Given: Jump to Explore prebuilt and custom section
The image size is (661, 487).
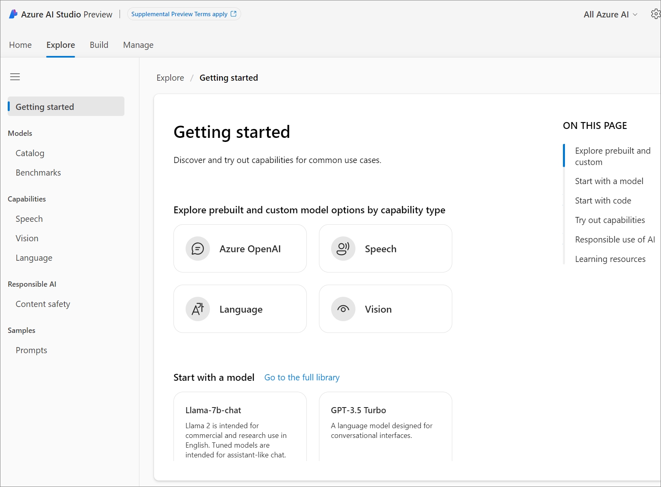Looking at the screenshot, I should (613, 156).
